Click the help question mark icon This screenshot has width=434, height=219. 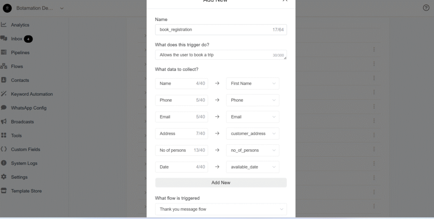(x=426, y=8)
